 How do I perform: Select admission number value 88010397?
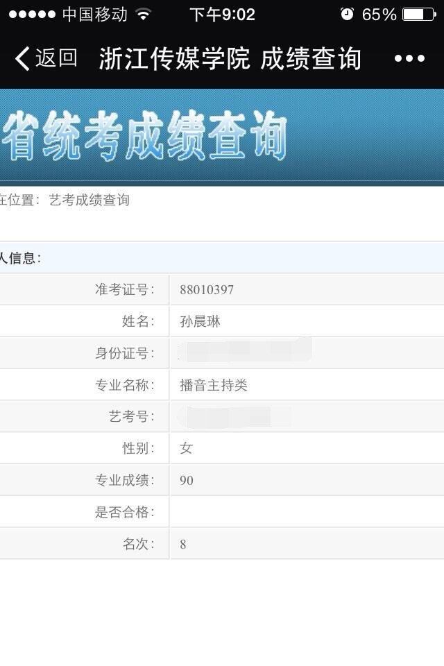[x=207, y=290]
